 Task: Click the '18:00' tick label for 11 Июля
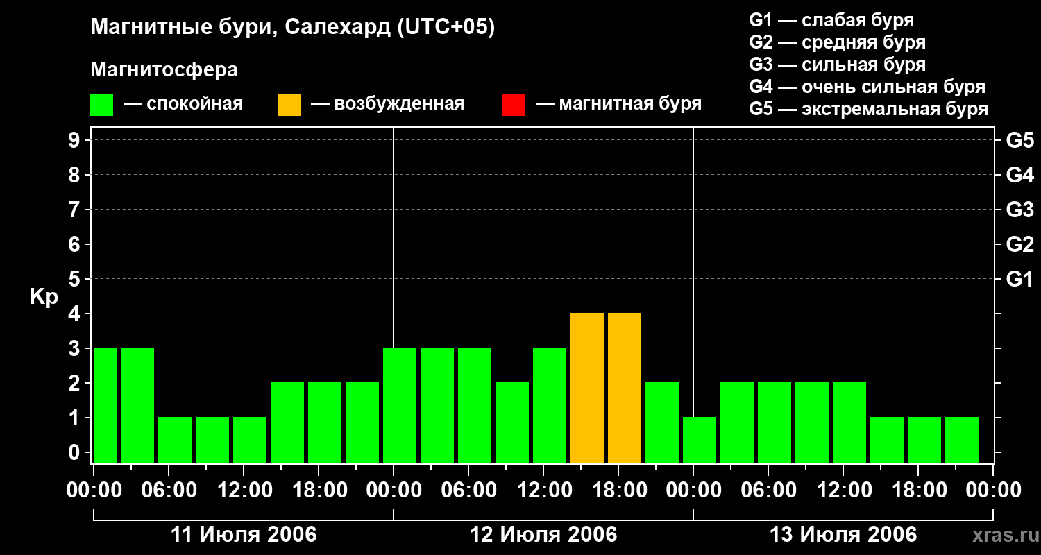319,490
